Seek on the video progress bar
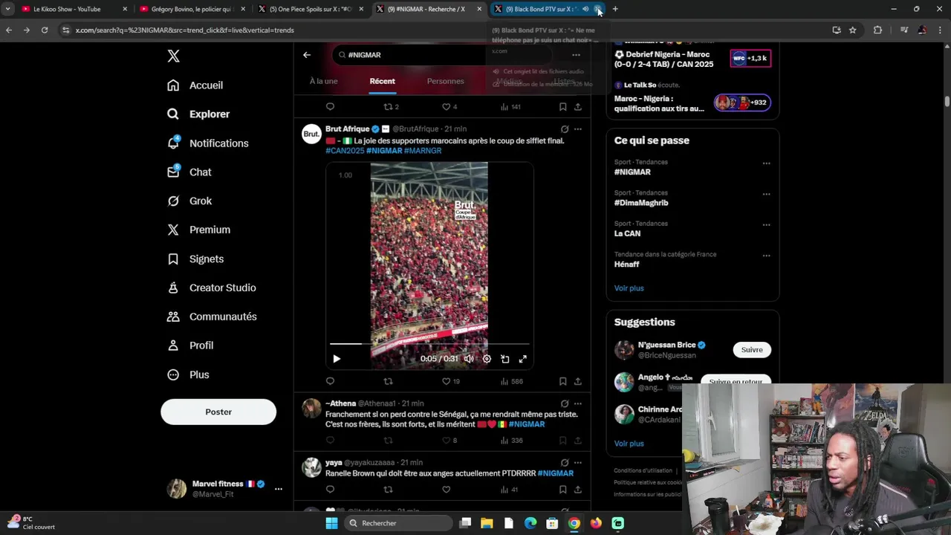This screenshot has height=535, width=951. (x=429, y=344)
